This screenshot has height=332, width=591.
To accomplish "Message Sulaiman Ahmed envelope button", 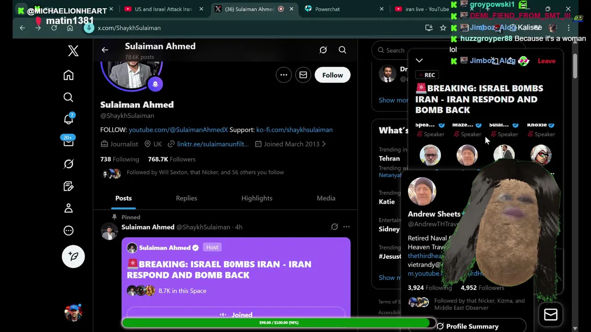I will pyautogui.click(x=303, y=75).
